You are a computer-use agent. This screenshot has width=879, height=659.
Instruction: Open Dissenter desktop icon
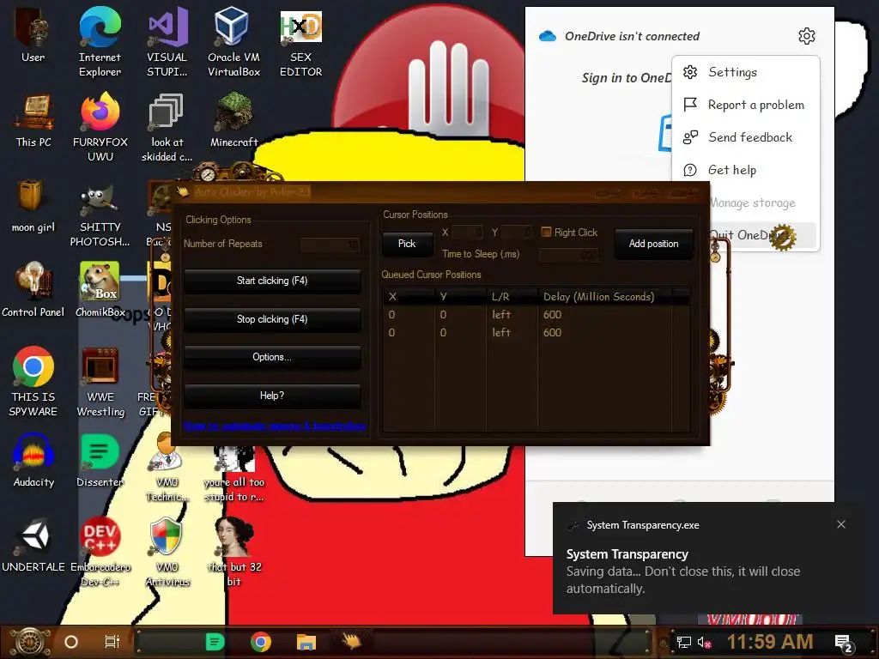(x=100, y=461)
